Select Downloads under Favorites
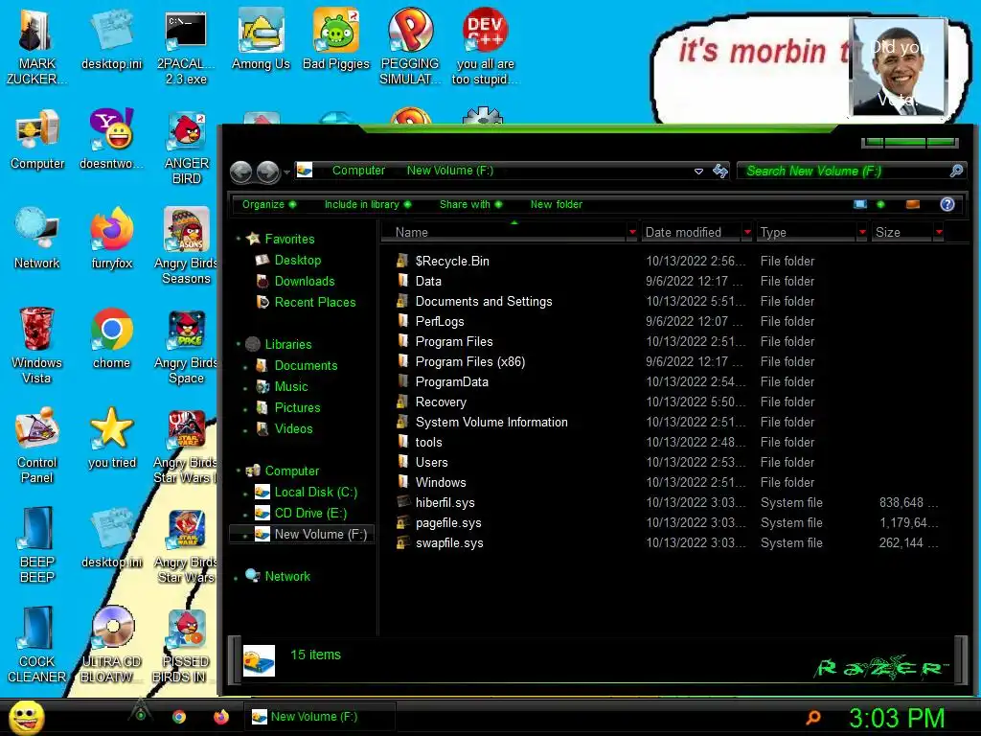 coord(305,281)
